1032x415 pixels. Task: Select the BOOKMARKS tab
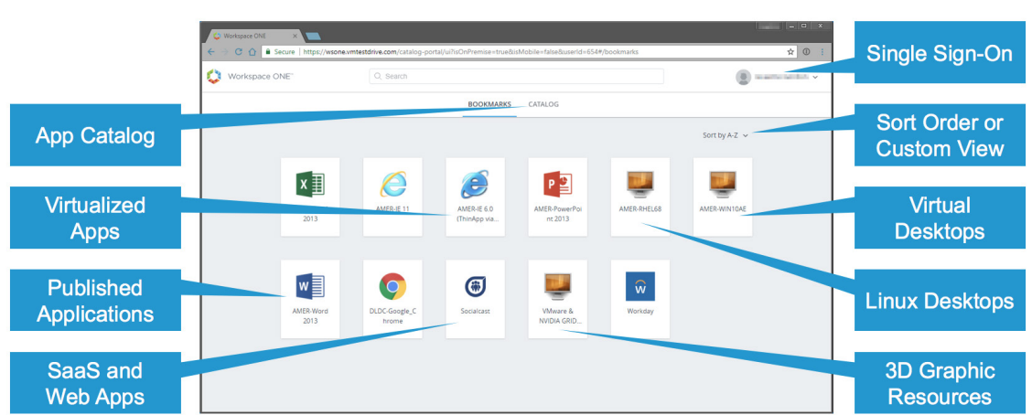tap(490, 104)
